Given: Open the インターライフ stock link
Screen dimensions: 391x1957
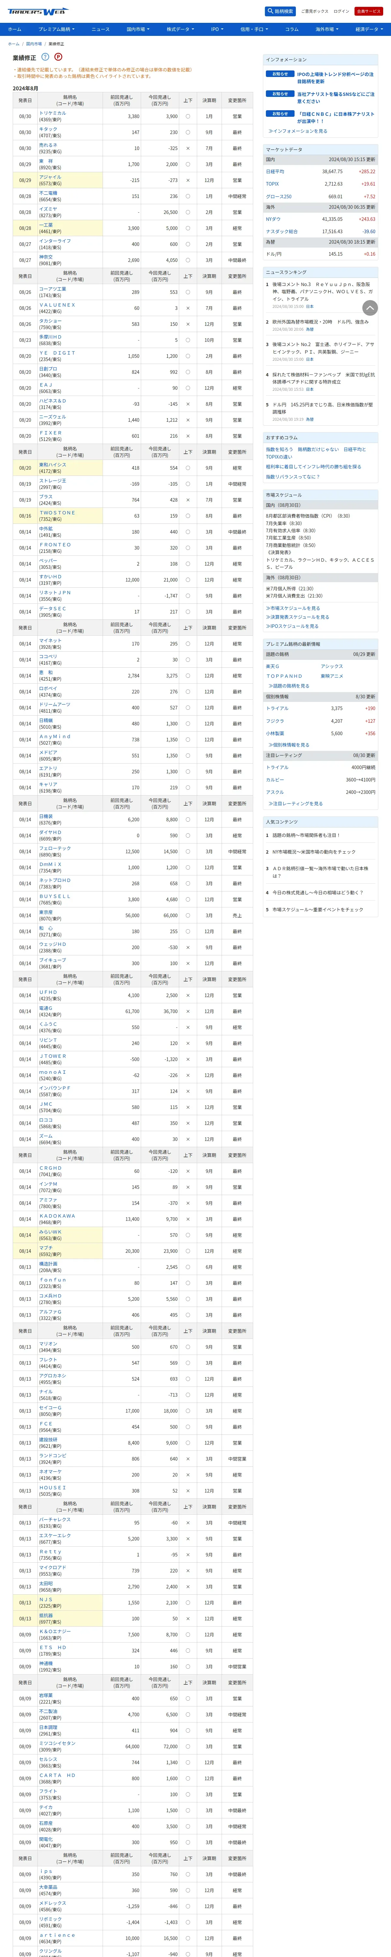Looking at the screenshot, I should (x=55, y=241).
